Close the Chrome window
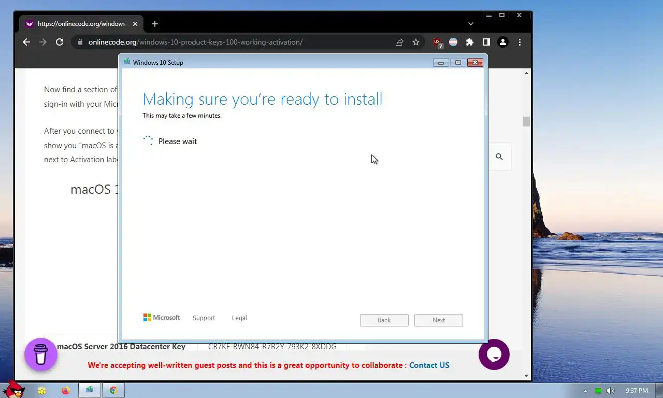The image size is (663, 398). click(520, 16)
